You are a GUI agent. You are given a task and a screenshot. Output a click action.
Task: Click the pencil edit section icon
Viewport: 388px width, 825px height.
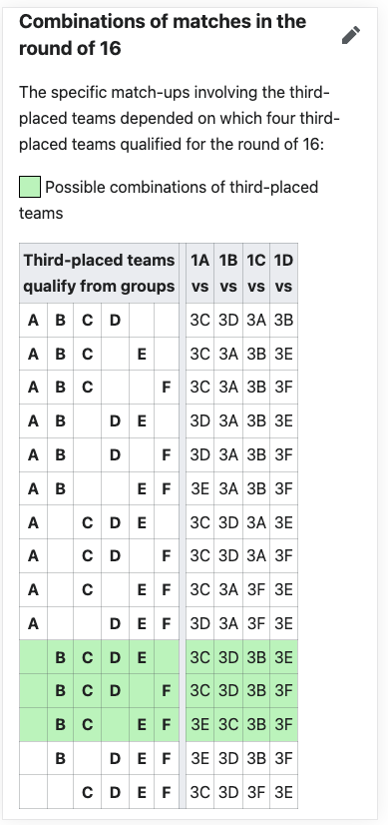pos(351,35)
